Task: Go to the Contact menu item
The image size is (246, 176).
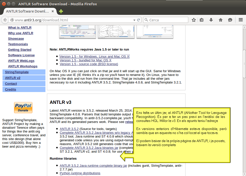Action: click(24, 83)
